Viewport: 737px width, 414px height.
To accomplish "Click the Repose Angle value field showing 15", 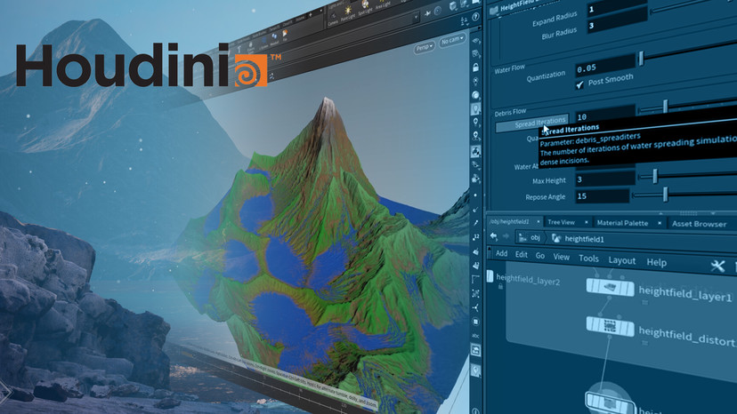I will (x=603, y=195).
